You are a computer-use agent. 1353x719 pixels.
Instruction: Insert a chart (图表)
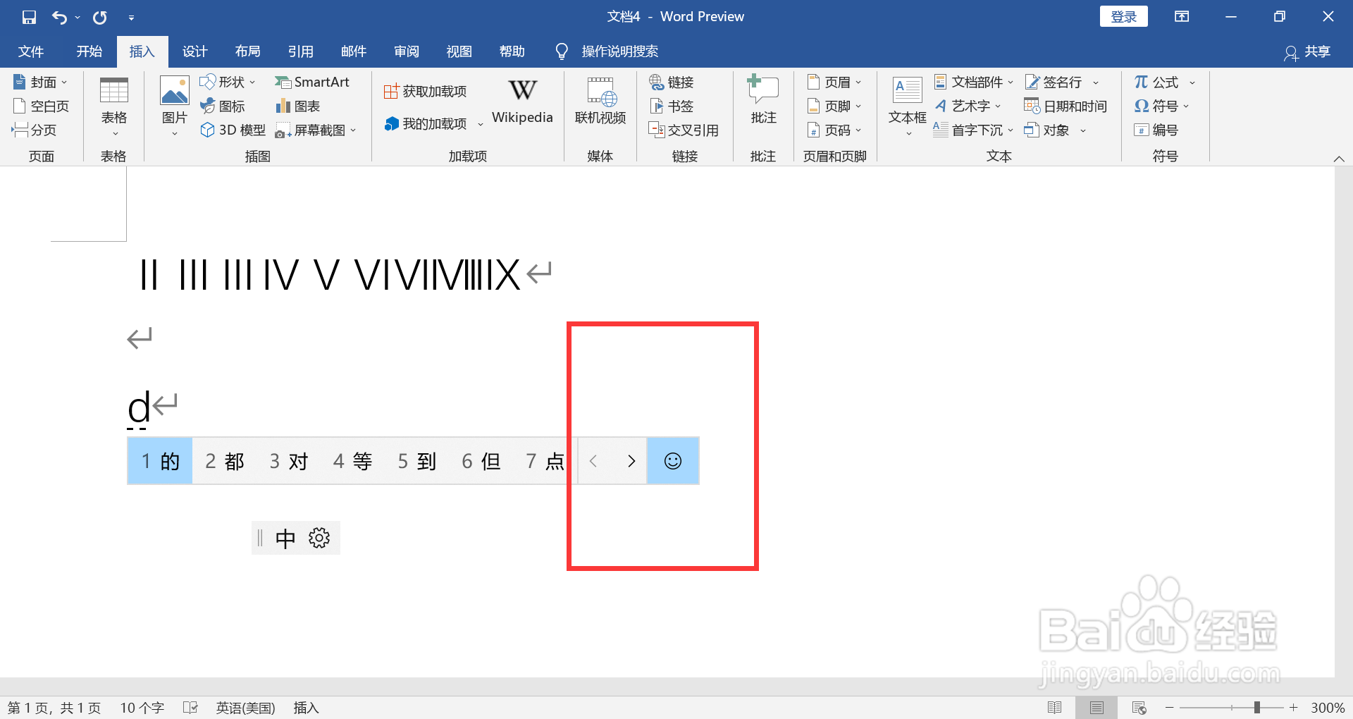(298, 106)
